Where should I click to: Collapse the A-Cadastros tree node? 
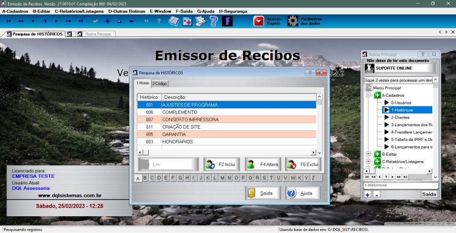(368, 95)
